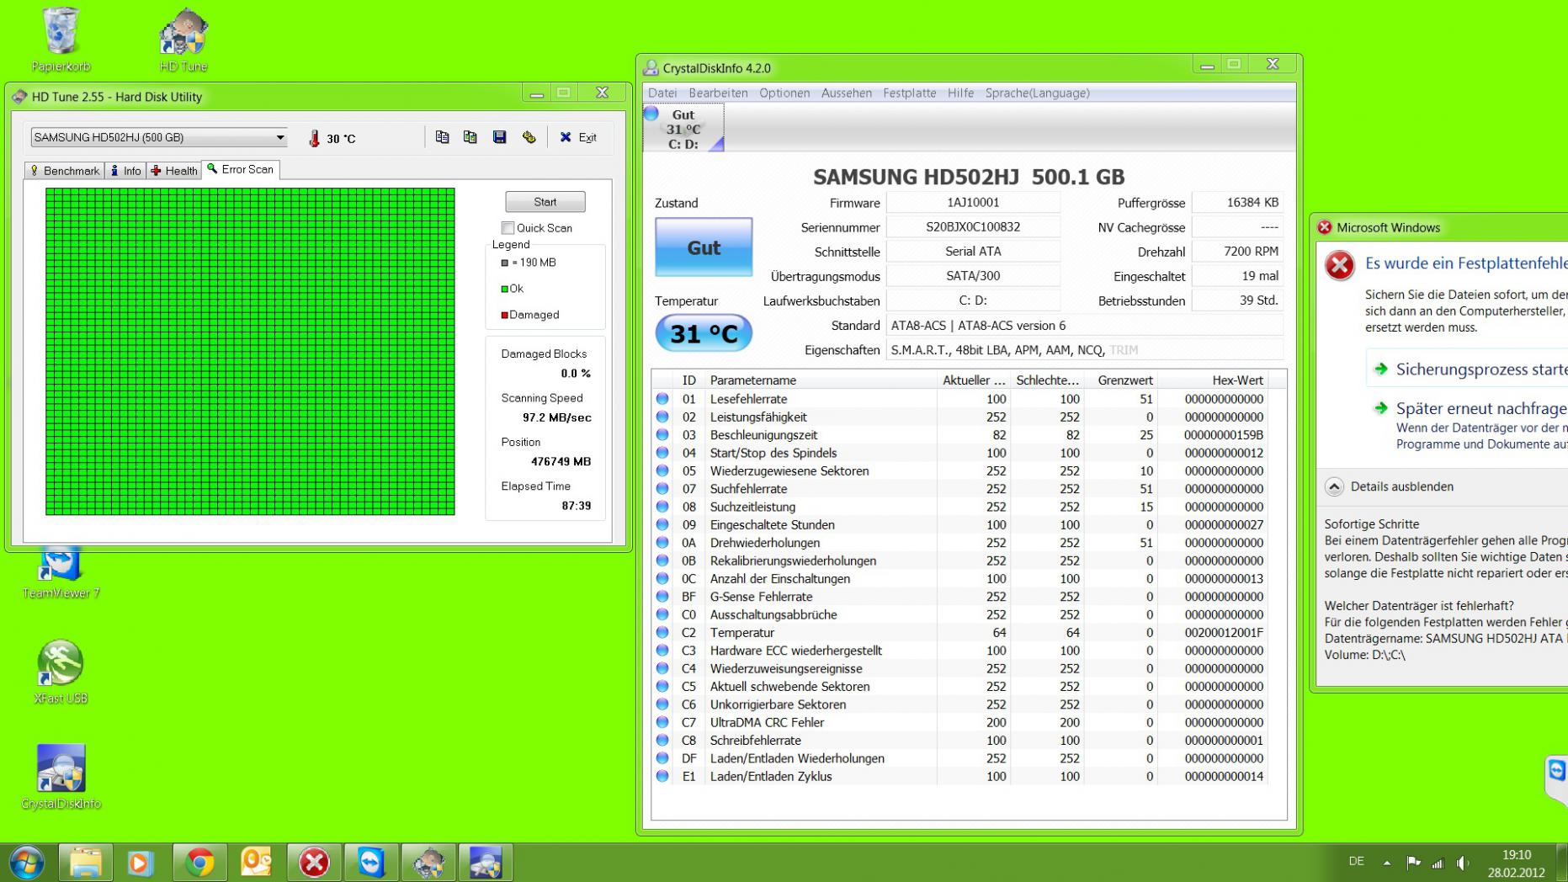Viewport: 1568px width, 882px height.
Task: Click the thermometer icon in HD Tune
Action: [x=314, y=138]
